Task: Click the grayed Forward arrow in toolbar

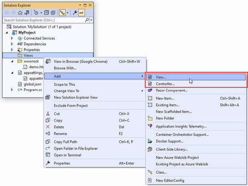Action: click(x=13, y=13)
